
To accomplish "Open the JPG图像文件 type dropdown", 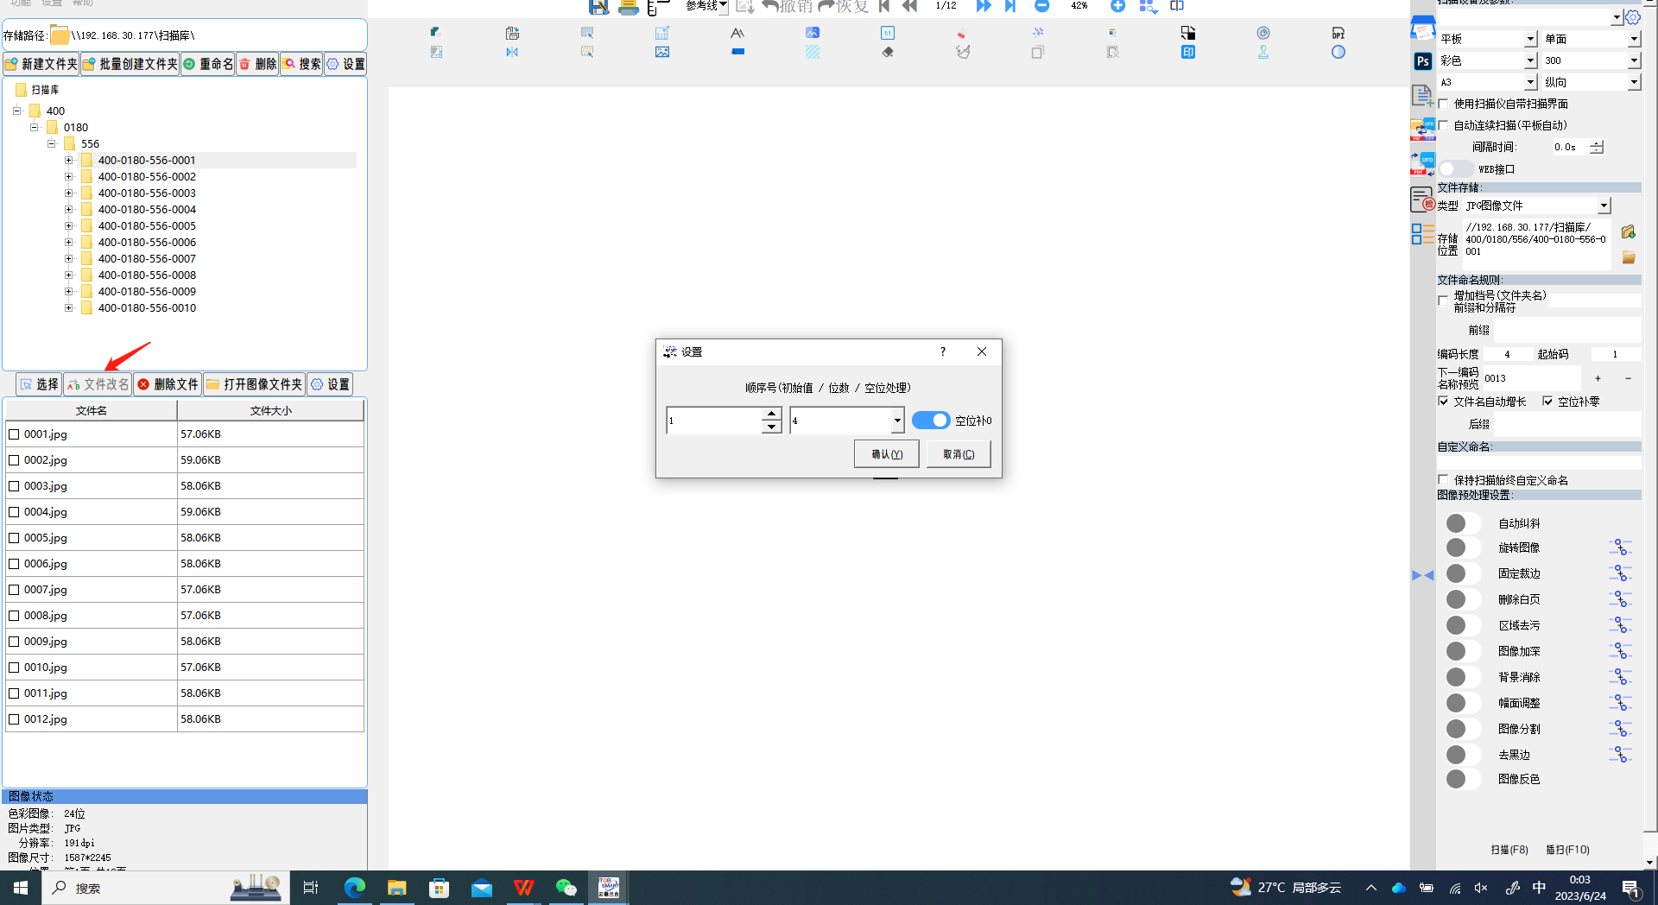I will click(x=1604, y=206).
